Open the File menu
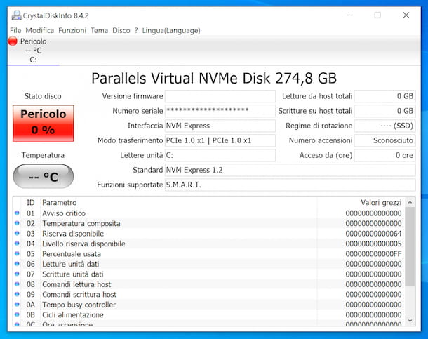 coord(15,31)
